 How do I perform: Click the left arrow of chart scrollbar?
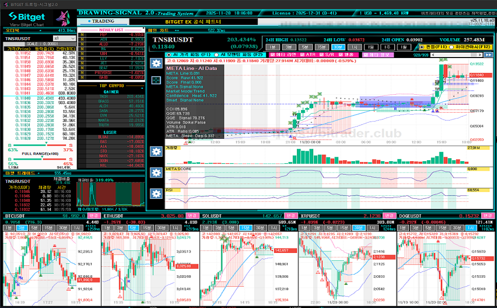point(432,55)
